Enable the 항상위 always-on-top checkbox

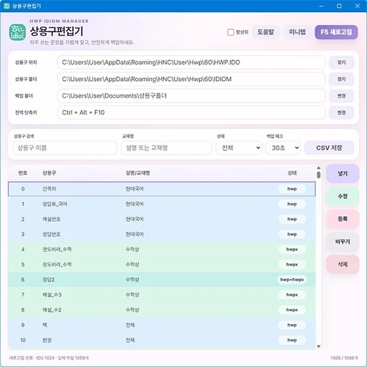point(231,32)
